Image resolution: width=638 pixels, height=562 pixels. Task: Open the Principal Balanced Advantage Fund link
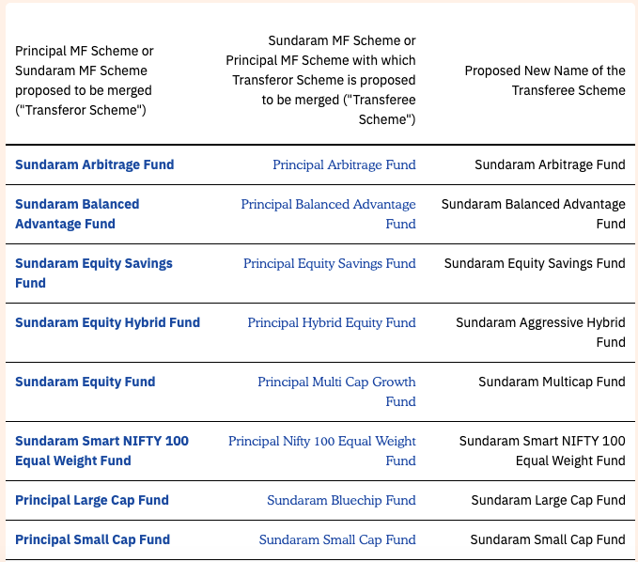328,213
